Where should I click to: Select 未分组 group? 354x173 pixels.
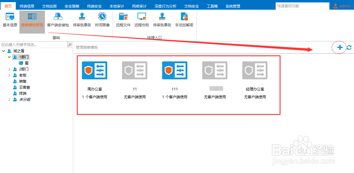(x=25, y=100)
